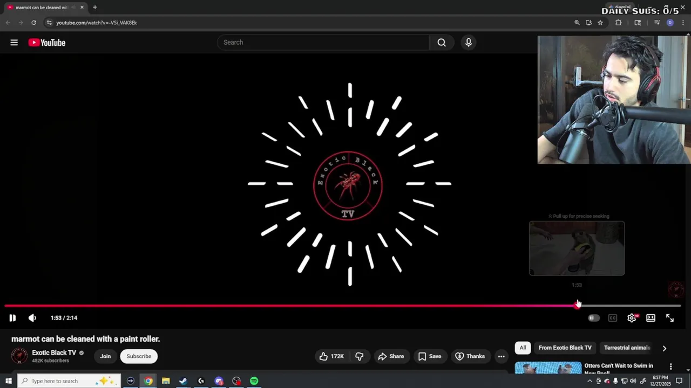Viewport: 691px width, 388px height.
Task: Focus the YouTube Search box
Action: [323, 43]
